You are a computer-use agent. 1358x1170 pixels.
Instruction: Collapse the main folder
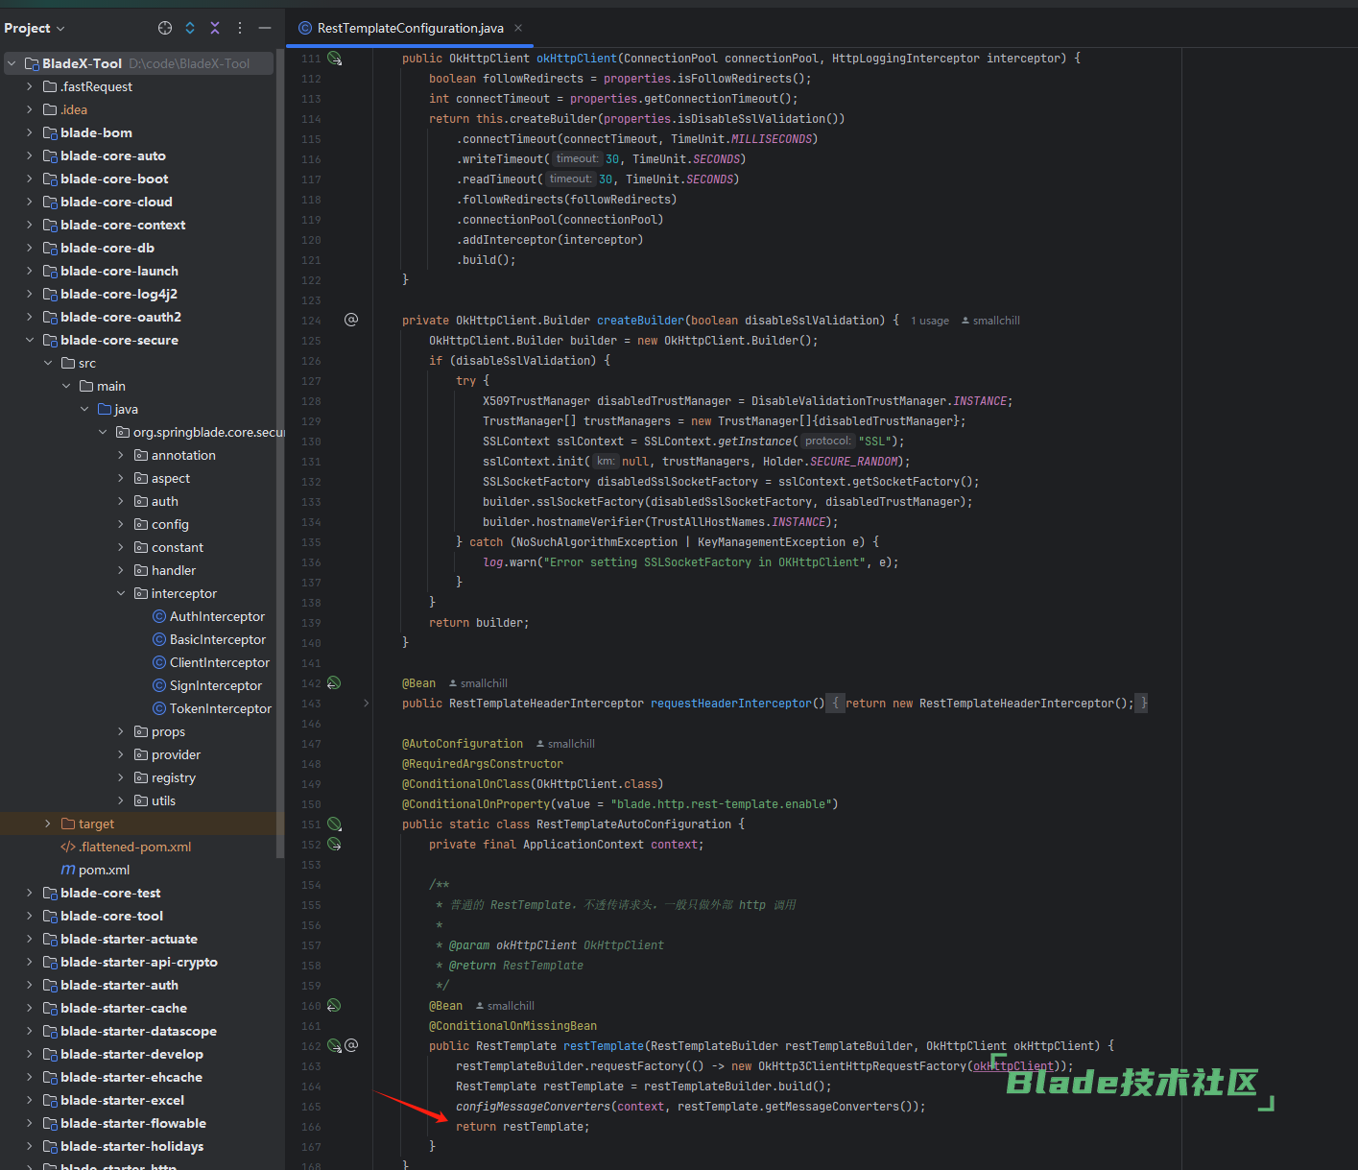[x=66, y=386]
